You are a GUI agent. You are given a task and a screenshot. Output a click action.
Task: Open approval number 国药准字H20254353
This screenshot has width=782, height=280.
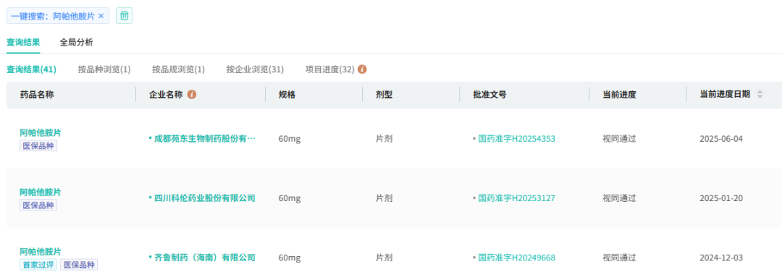517,138
